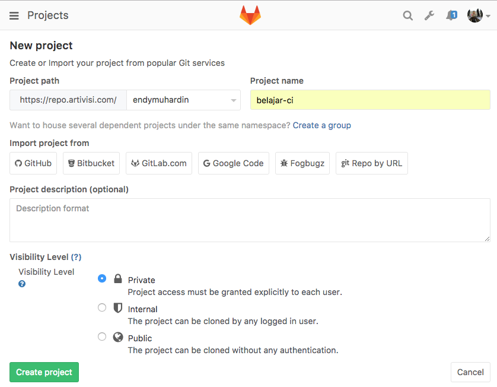Import project from Google Code
Screen dimensions: 497x387
click(234, 163)
